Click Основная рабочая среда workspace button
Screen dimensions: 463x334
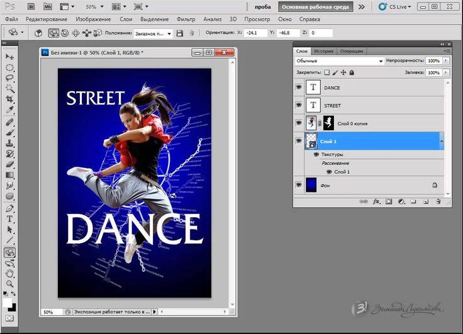point(316,7)
